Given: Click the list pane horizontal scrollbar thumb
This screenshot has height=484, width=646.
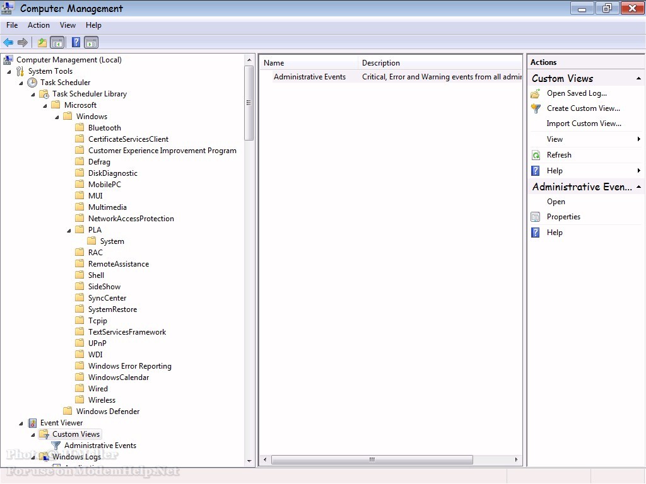Looking at the screenshot, I should click(x=372, y=459).
